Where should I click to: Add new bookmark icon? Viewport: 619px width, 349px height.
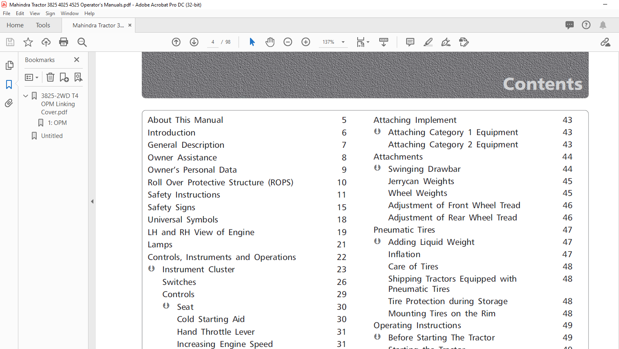[x=64, y=77]
